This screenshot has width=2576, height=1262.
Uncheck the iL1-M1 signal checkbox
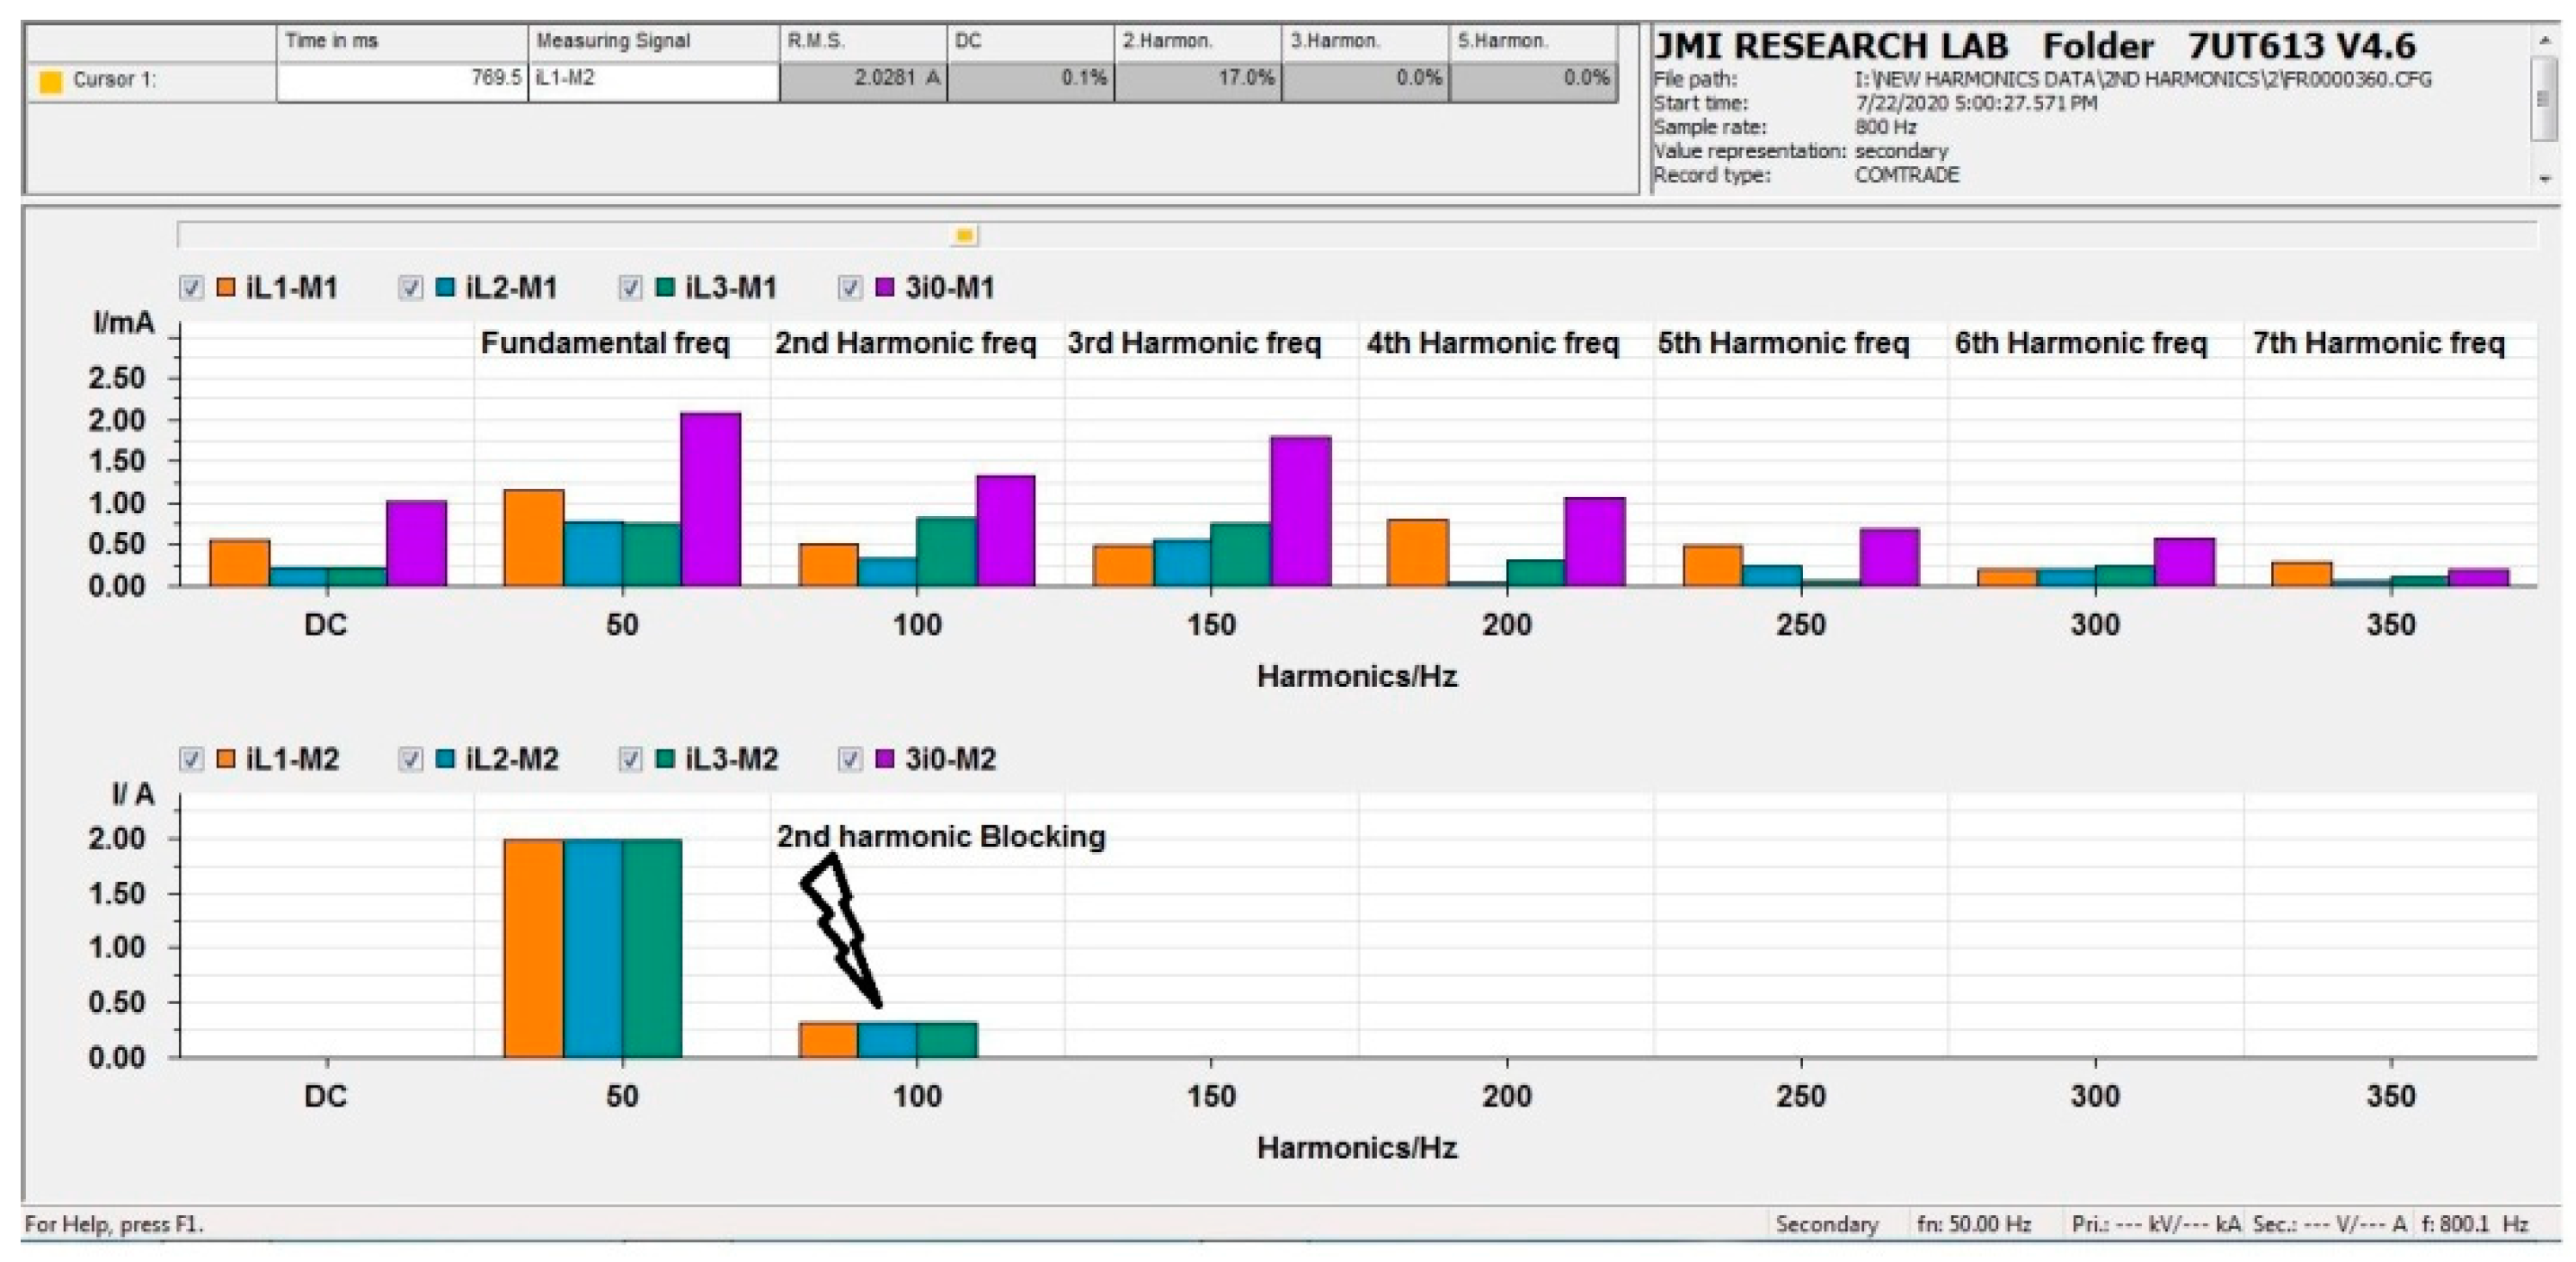pos(191,288)
